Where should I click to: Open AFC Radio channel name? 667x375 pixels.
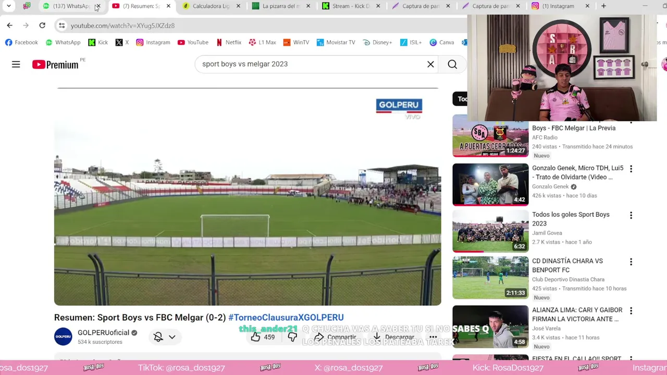point(545,137)
